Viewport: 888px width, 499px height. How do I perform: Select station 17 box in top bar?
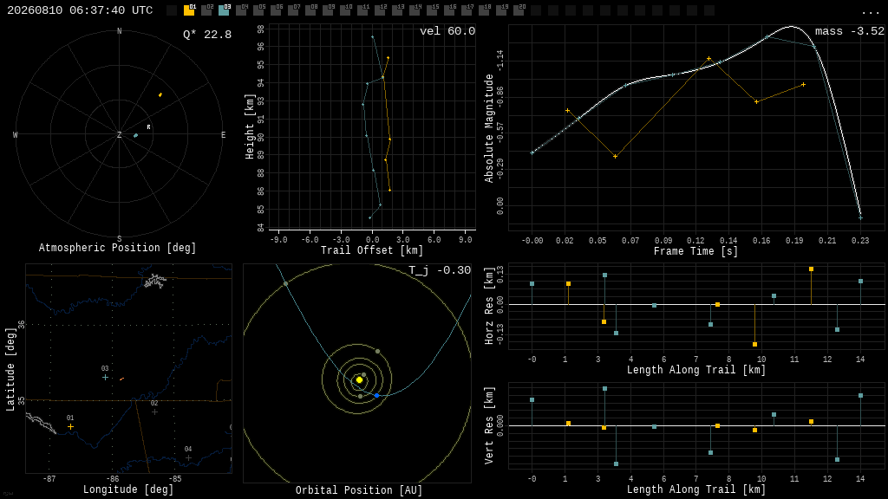click(466, 10)
